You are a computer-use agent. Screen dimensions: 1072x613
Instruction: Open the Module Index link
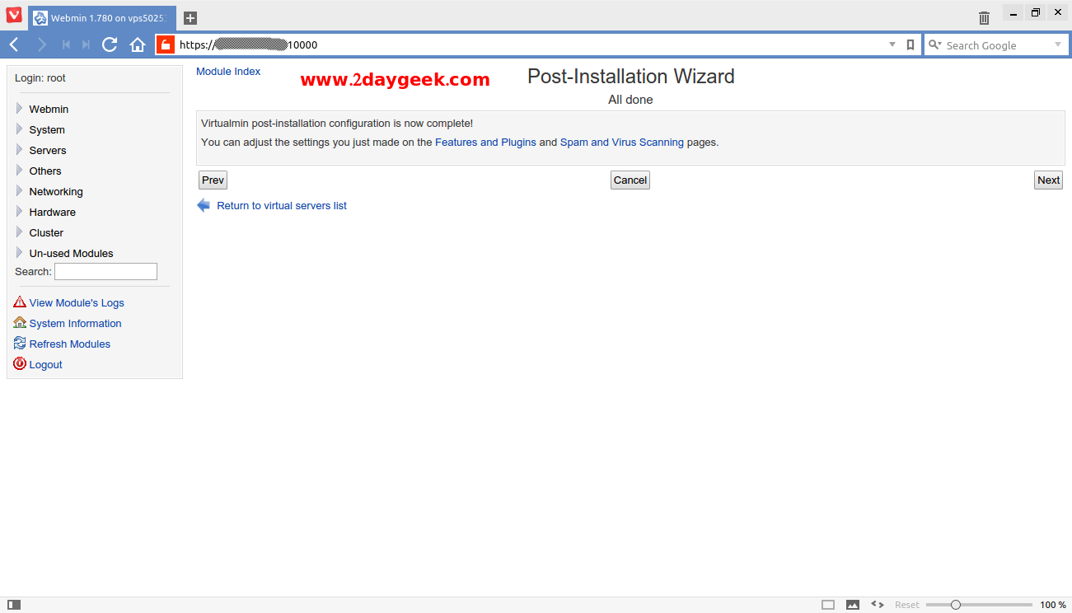(x=228, y=72)
